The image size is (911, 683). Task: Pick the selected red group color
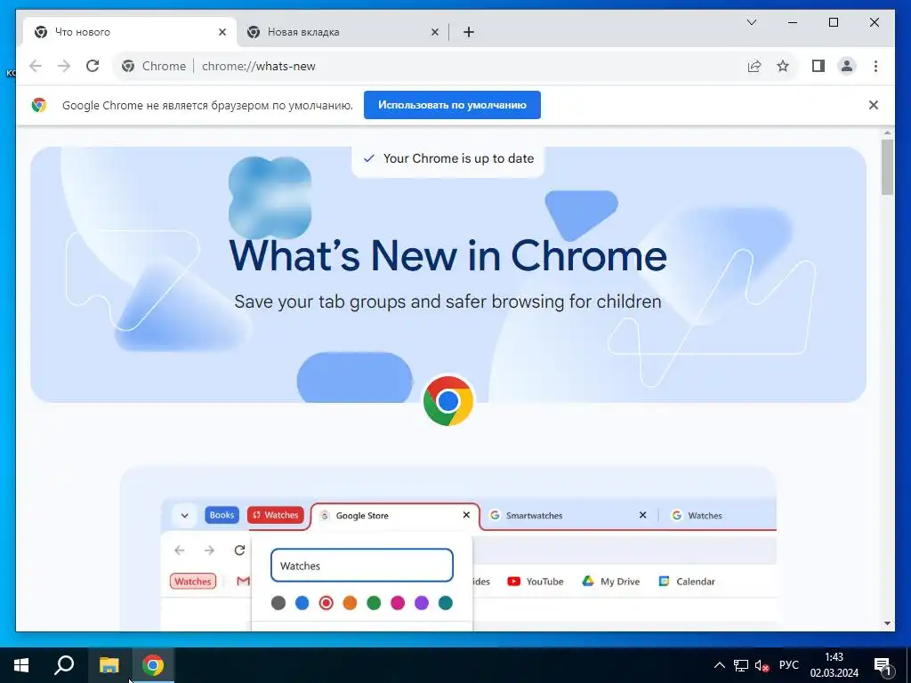tap(326, 603)
